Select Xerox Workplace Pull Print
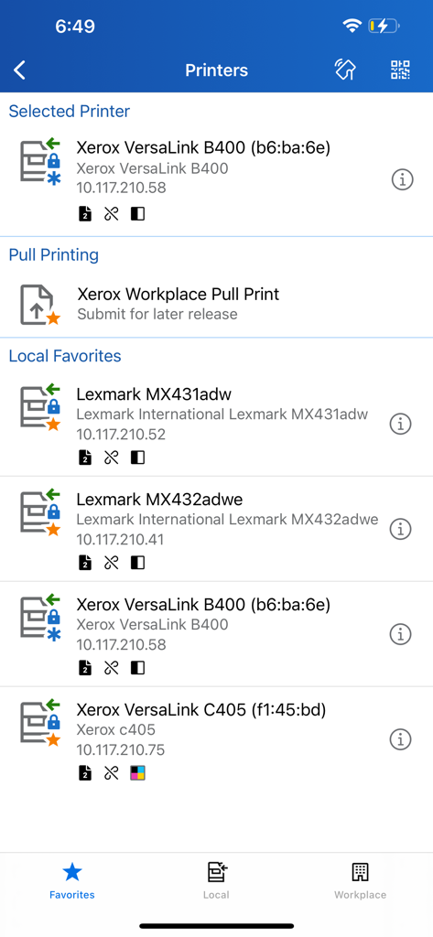The height and width of the screenshot is (937, 433). (216, 304)
